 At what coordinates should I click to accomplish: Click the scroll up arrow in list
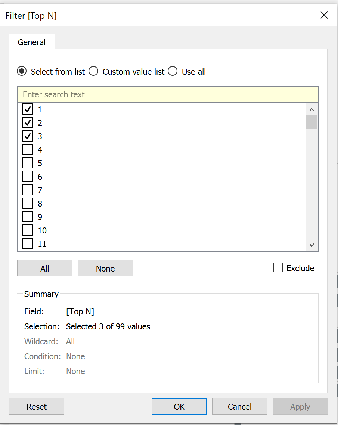(311, 110)
